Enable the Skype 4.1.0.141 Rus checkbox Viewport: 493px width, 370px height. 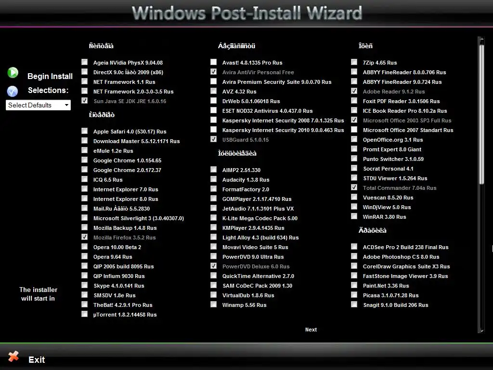pos(85,285)
